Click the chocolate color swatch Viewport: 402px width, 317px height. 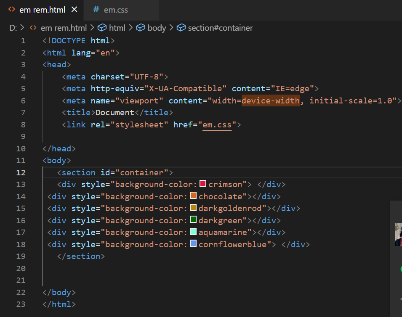click(x=193, y=195)
